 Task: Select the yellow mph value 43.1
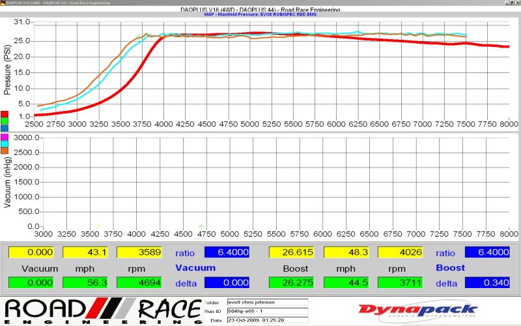click(85, 252)
